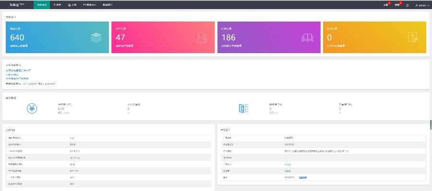
Task: Open the purple card showing 186
Action: tap(269, 37)
